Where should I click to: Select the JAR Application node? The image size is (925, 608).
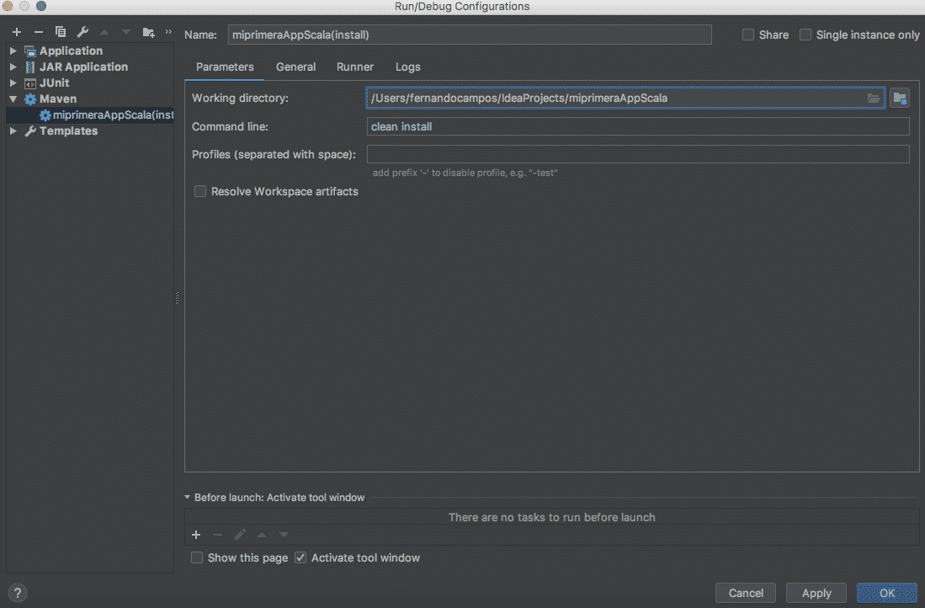click(x=83, y=67)
